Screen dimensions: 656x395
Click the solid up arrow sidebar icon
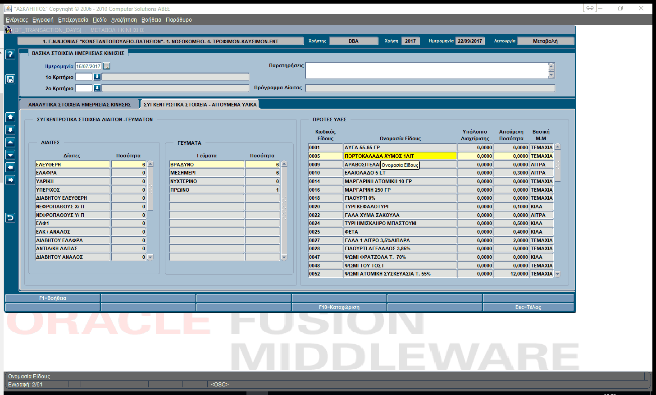[10, 117]
